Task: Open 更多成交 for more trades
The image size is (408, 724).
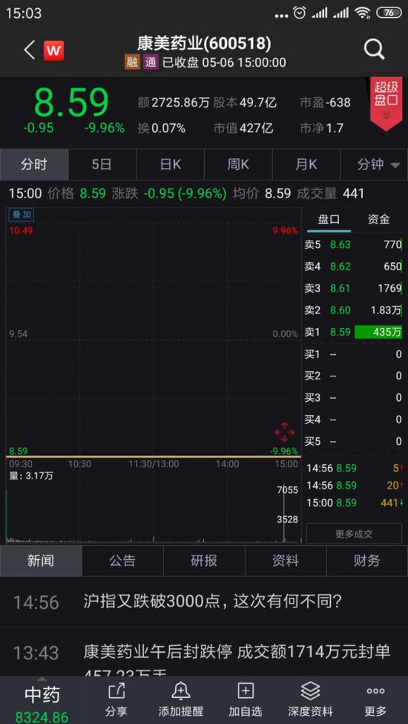Action: coord(354,534)
